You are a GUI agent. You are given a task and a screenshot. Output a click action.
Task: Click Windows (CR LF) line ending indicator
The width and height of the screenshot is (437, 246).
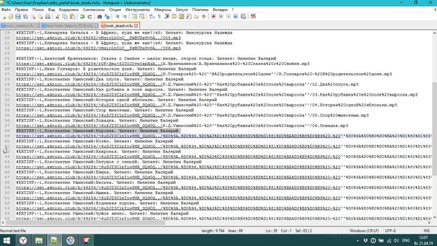[x=364, y=231]
